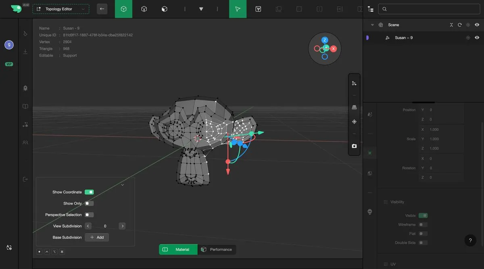Click the rocket icon in sidebar
Screen dimensions: 484x269
(x=25, y=88)
